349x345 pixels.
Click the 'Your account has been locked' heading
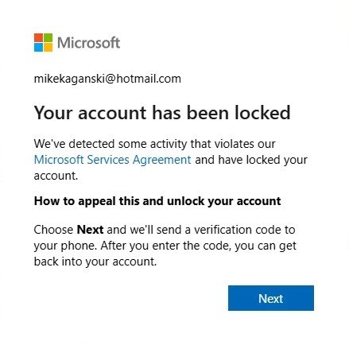[x=162, y=113]
